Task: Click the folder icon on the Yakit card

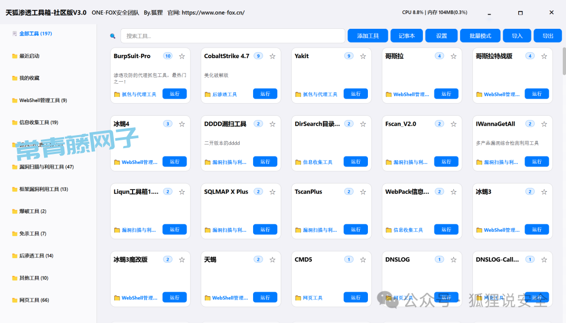Action: [x=298, y=94]
